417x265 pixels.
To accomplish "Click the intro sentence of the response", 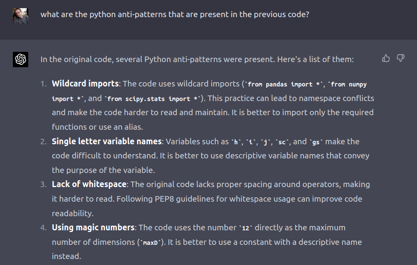I will pos(197,59).
